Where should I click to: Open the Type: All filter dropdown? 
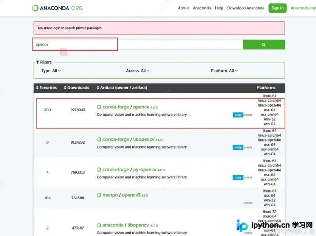51,71
